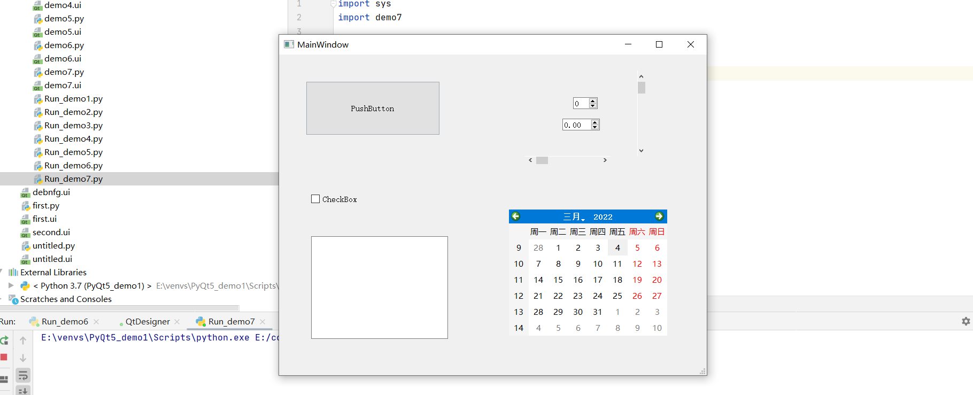
Task: Click the horizontal scrollbar right arrow
Action: (605, 160)
